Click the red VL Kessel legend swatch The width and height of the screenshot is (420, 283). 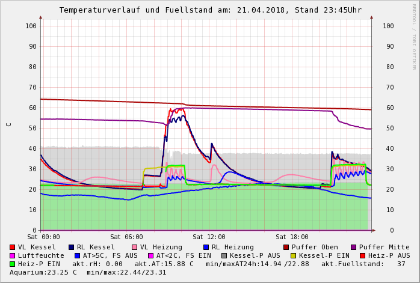click(12, 247)
